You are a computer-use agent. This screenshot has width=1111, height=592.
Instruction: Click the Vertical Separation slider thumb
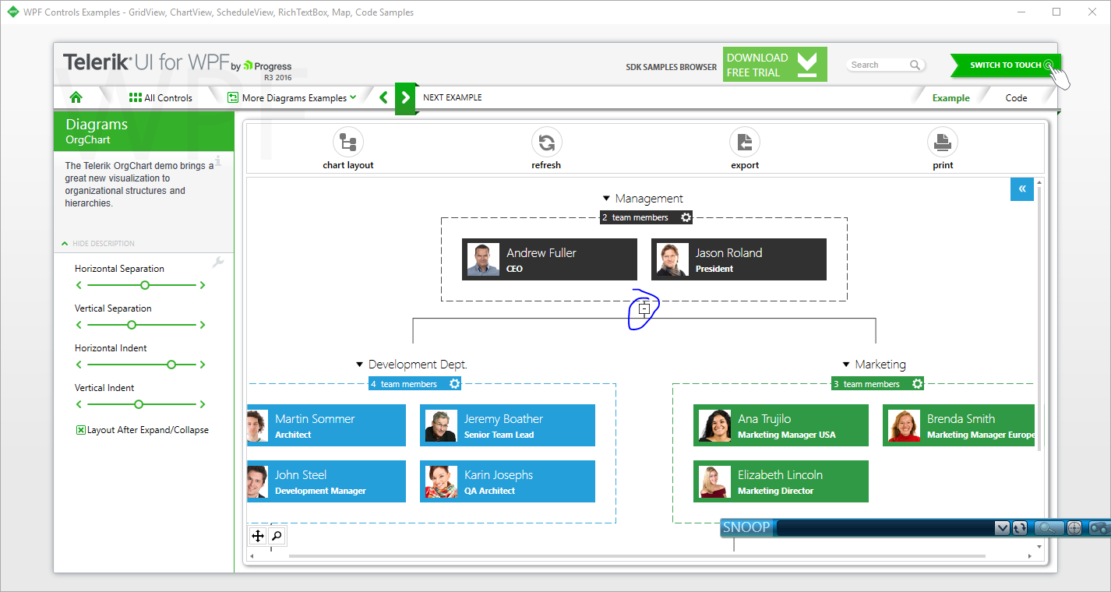pos(132,325)
